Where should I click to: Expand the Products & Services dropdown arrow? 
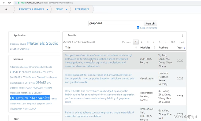pos(47,9)
